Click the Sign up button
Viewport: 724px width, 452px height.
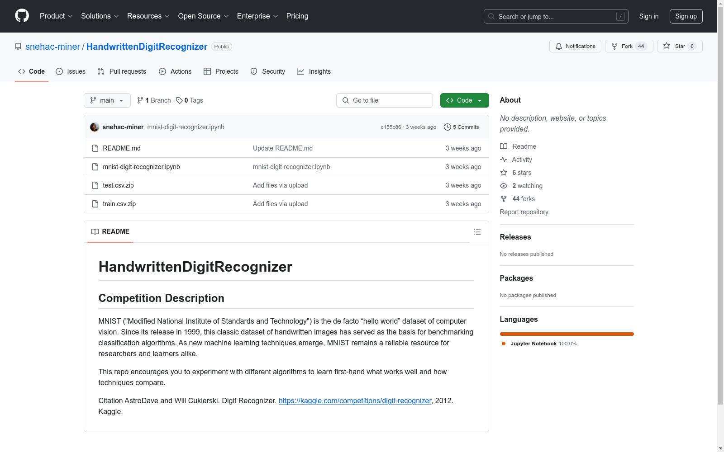(686, 16)
